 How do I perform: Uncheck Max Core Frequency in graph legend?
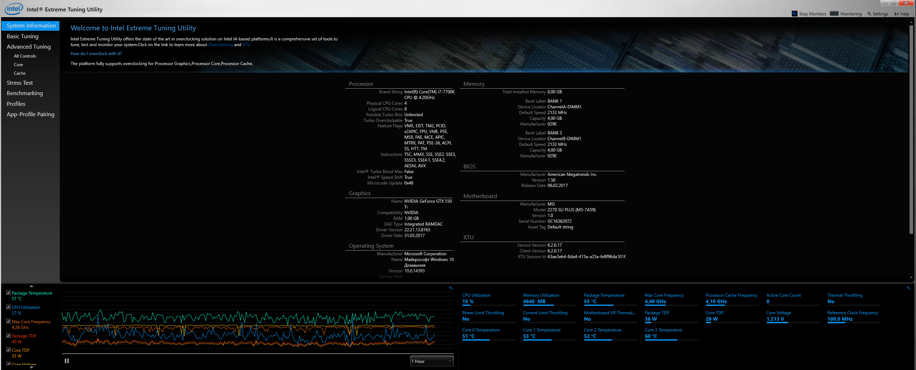click(8, 321)
